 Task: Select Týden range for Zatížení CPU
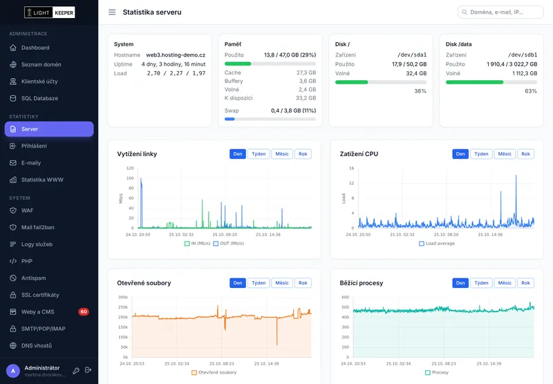point(481,154)
